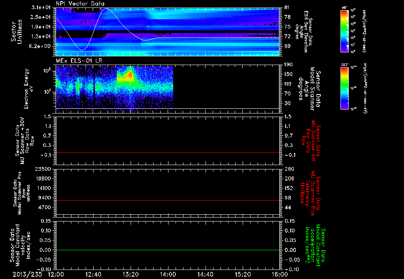The width and height of the screenshot is (404, 279).
Task: Select the 'NPI Vector Data' panel title
Action: coord(80,4)
